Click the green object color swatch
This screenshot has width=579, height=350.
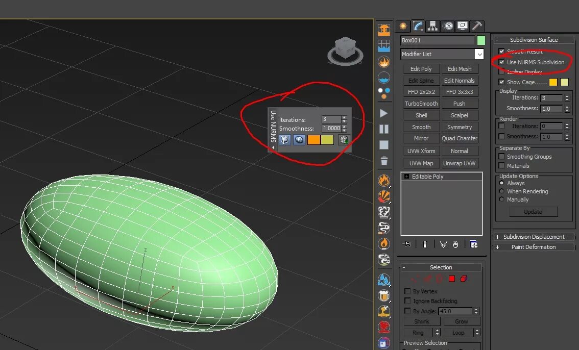[480, 39]
